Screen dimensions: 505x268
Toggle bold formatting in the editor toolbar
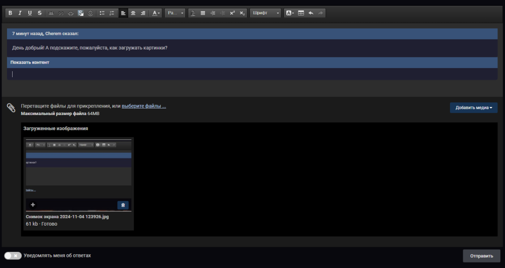tap(10, 13)
